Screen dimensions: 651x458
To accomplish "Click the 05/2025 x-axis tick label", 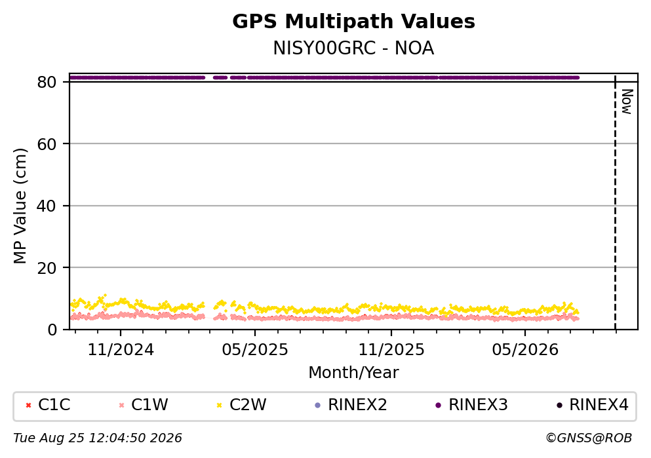I will click(x=255, y=350).
